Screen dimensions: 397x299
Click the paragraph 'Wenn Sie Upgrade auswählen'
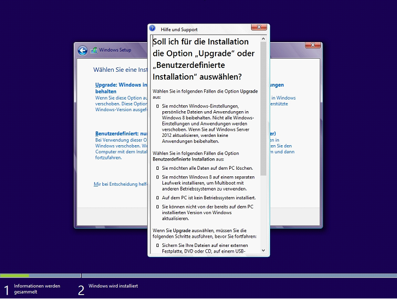205,233
